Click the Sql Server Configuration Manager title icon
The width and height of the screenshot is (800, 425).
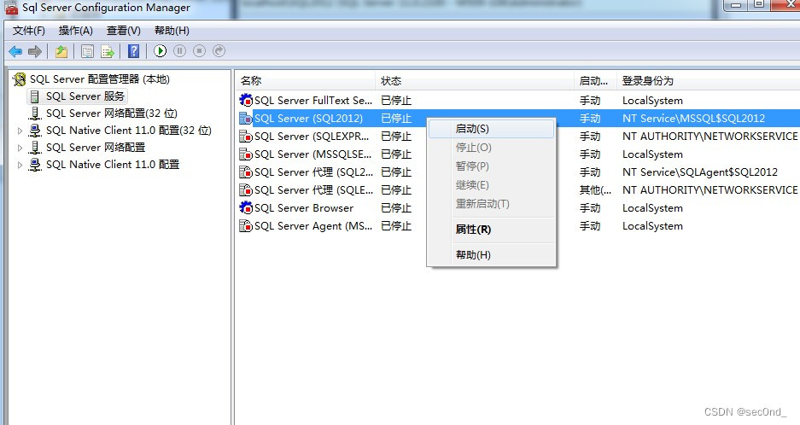[x=11, y=8]
